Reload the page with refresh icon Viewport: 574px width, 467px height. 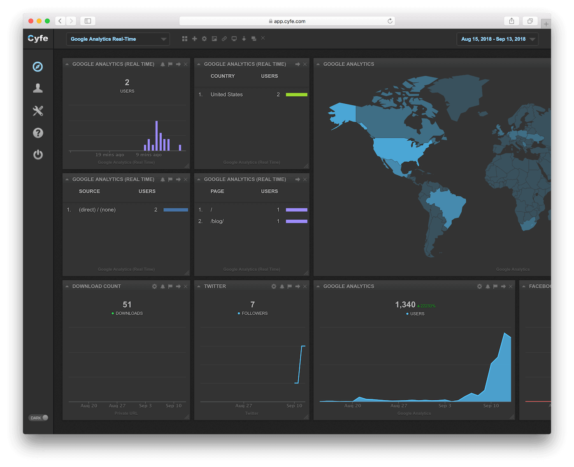(390, 21)
